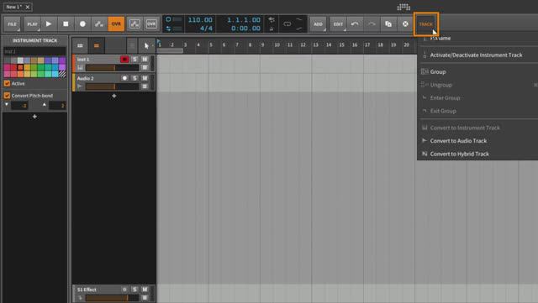The height and width of the screenshot is (303, 538).
Task: Adjust S1 Effect volume fader
Action: pyautogui.click(x=112, y=298)
